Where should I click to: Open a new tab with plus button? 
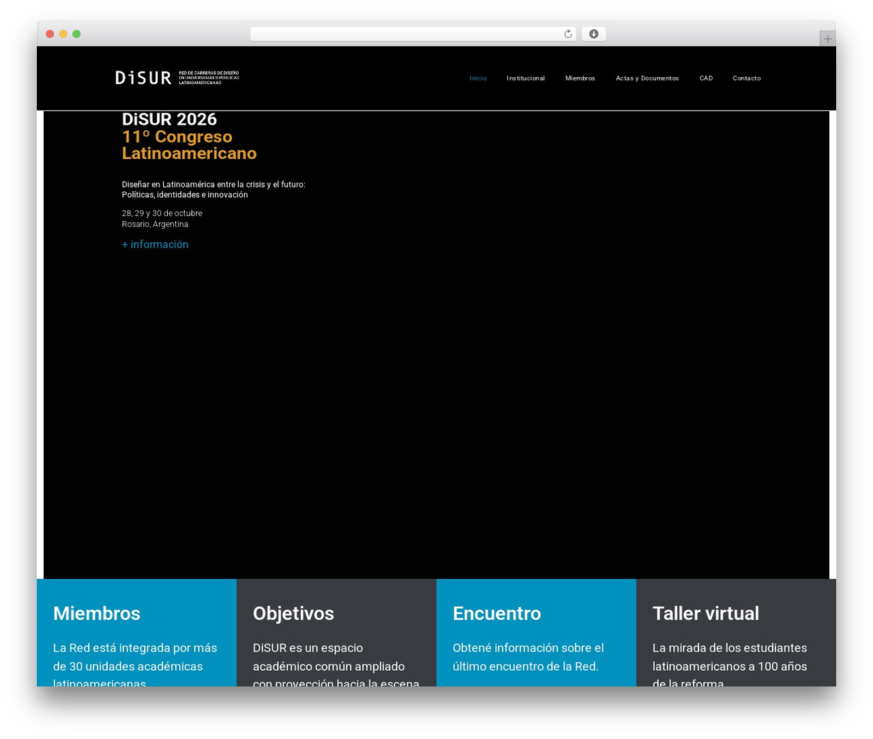click(827, 39)
